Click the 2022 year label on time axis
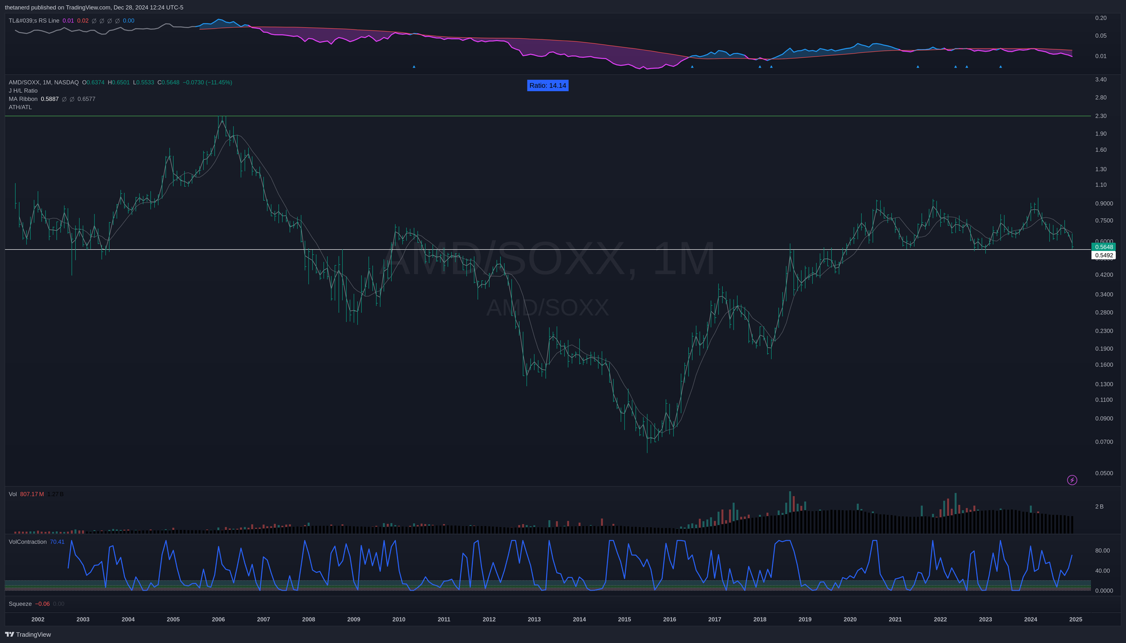The width and height of the screenshot is (1126, 643). click(x=940, y=619)
